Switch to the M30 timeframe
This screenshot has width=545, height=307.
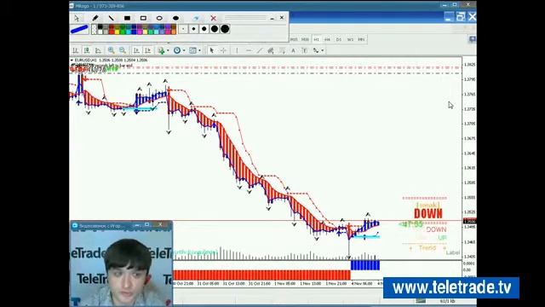[x=305, y=40]
